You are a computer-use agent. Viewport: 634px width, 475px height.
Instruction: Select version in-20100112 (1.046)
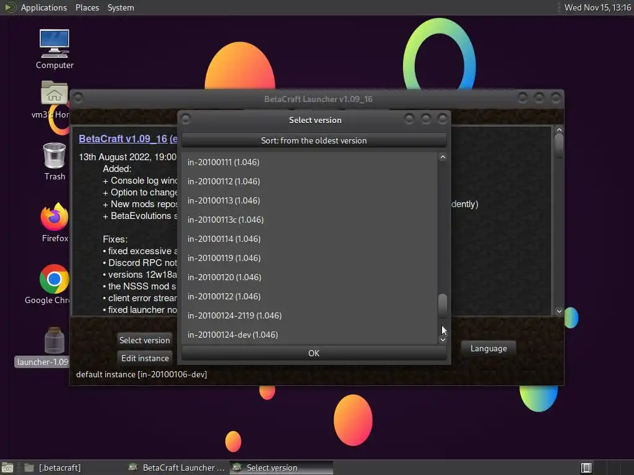(310, 181)
